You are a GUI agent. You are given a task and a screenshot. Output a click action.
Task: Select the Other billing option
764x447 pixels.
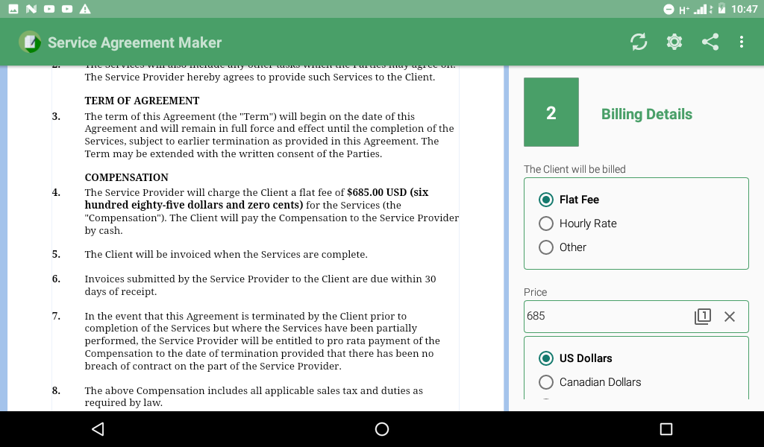click(563, 247)
